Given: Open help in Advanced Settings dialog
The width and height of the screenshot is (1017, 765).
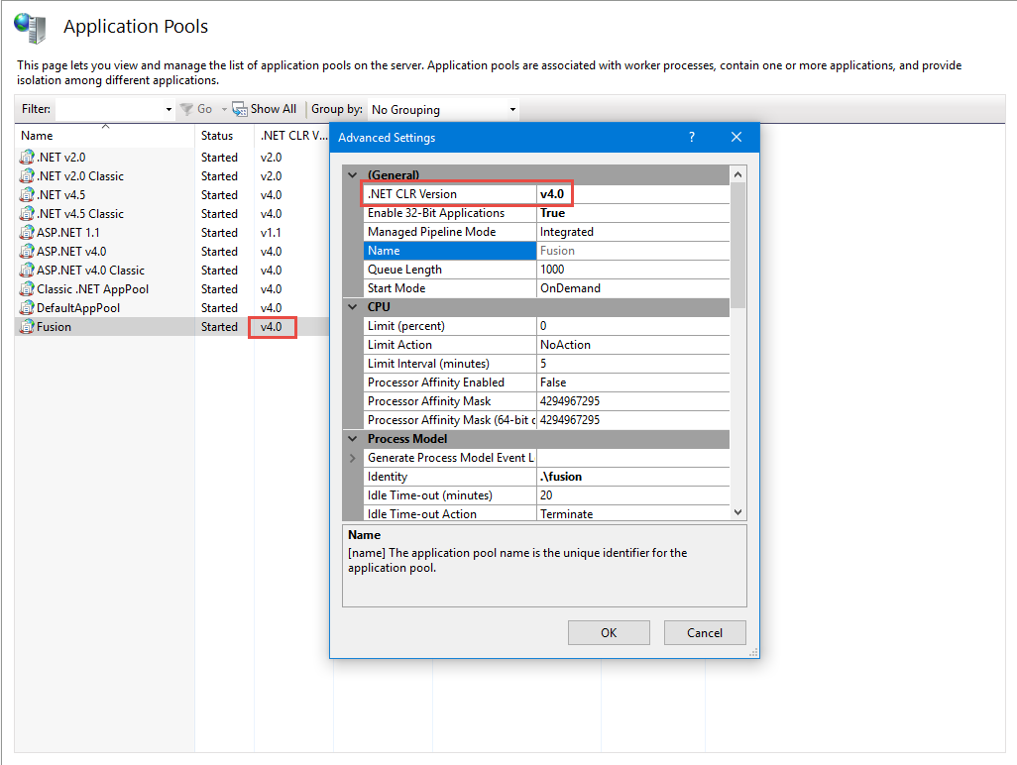Looking at the screenshot, I should [692, 137].
